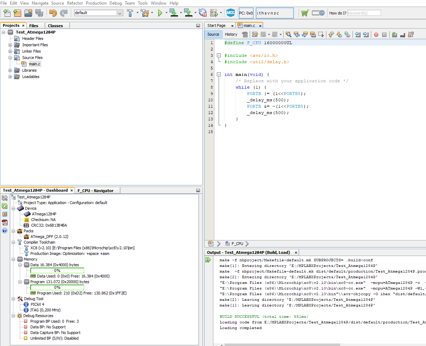
Task: Click the History view button
Action: point(231,34)
